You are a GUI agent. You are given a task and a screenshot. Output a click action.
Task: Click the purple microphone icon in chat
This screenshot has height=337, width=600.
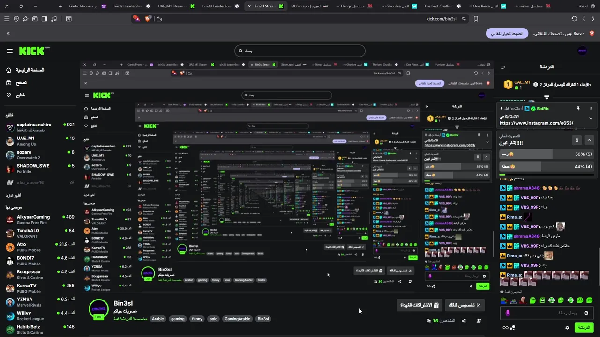507,313
